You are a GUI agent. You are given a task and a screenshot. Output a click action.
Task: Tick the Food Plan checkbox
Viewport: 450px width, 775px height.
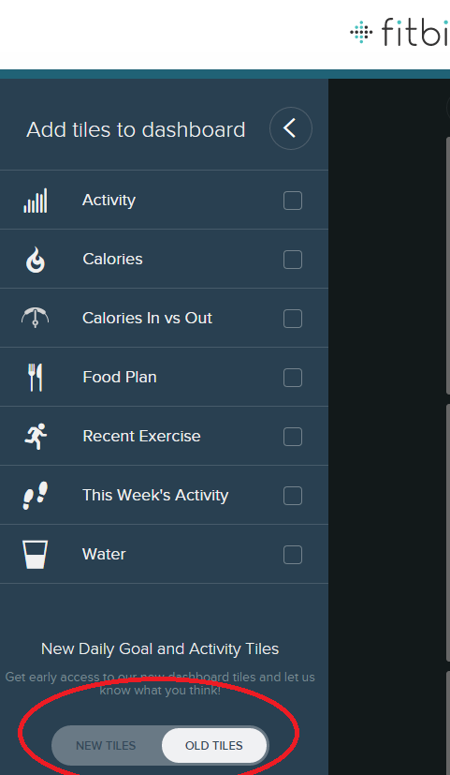click(293, 378)
